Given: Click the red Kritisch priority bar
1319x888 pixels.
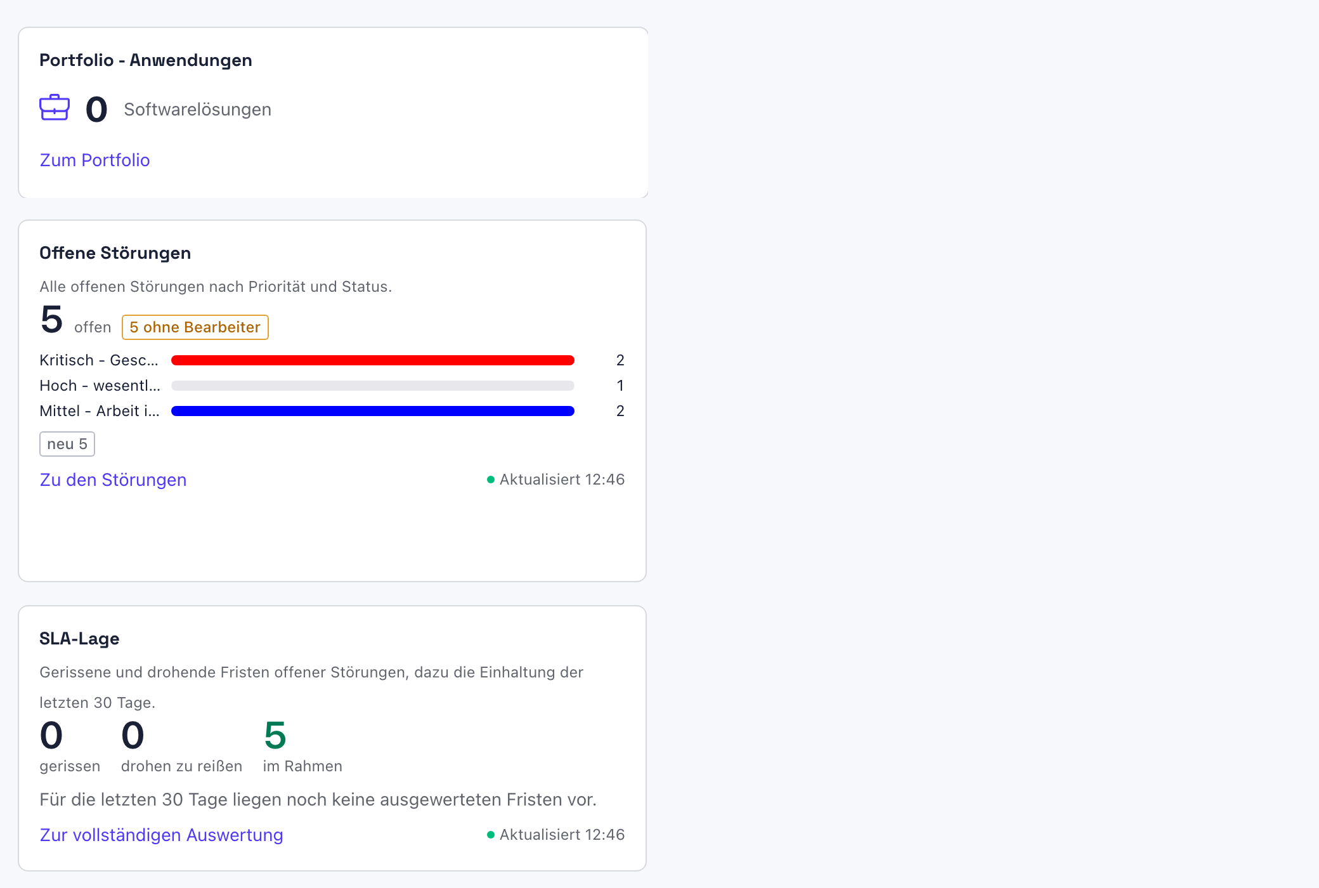Looking at the screenshot, I should pos(373,360).
